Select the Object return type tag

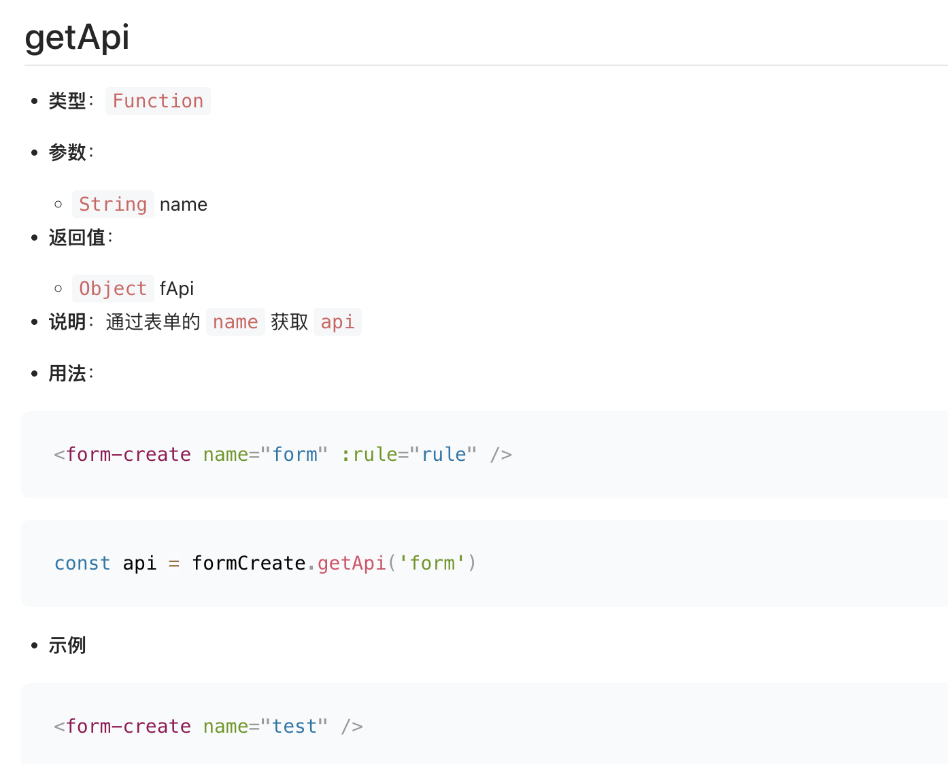click(113, 288)
